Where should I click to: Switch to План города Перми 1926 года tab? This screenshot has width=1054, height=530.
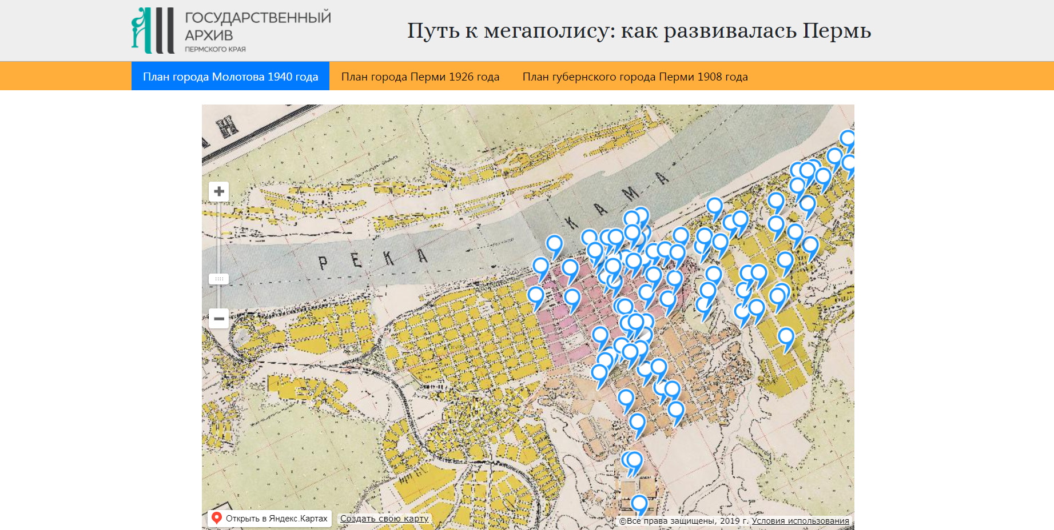(420, 77)
